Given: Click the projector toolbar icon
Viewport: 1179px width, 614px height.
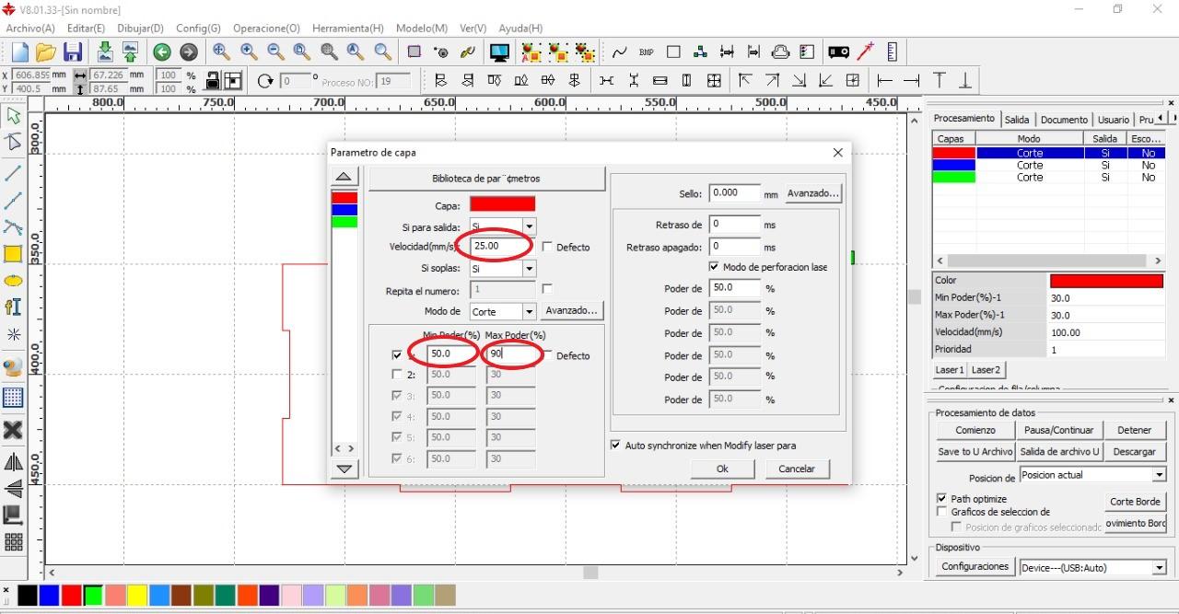Looking at the screenshot, I should tap(838, 52).
